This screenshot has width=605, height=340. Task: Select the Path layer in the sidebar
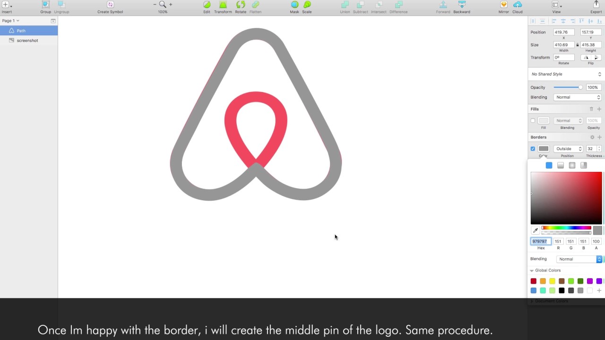click(x=21, y=30)
